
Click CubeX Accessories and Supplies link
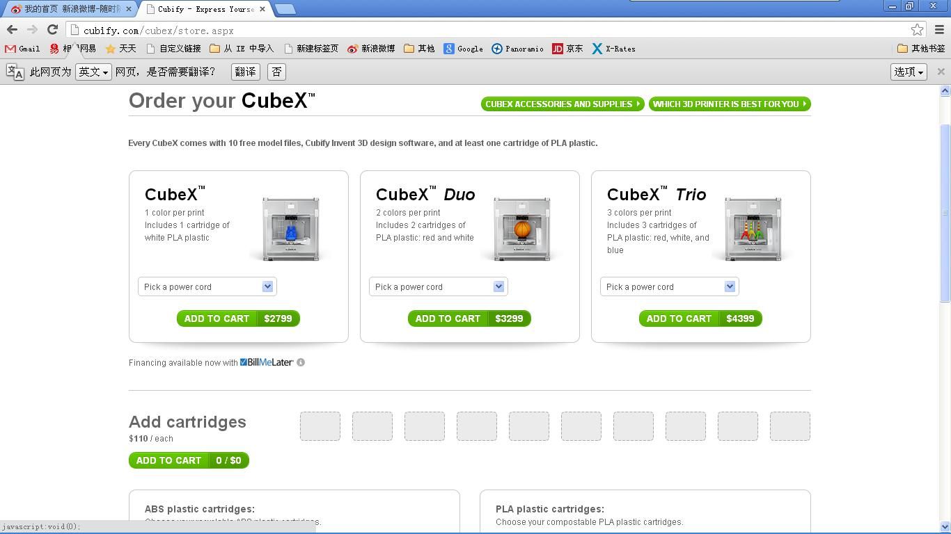(x=563, y=104)
